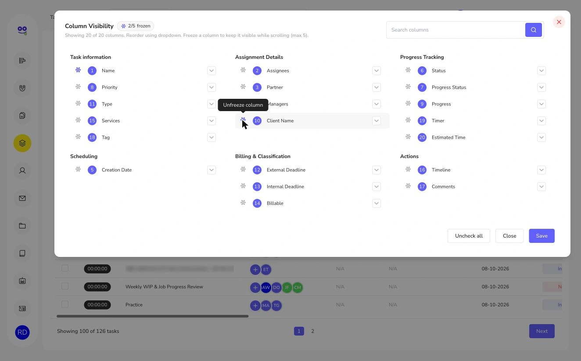Viewport: 581px width, 361px height.
Task: Add assignee on Weekly WIP task row
Action: [255, 288]
